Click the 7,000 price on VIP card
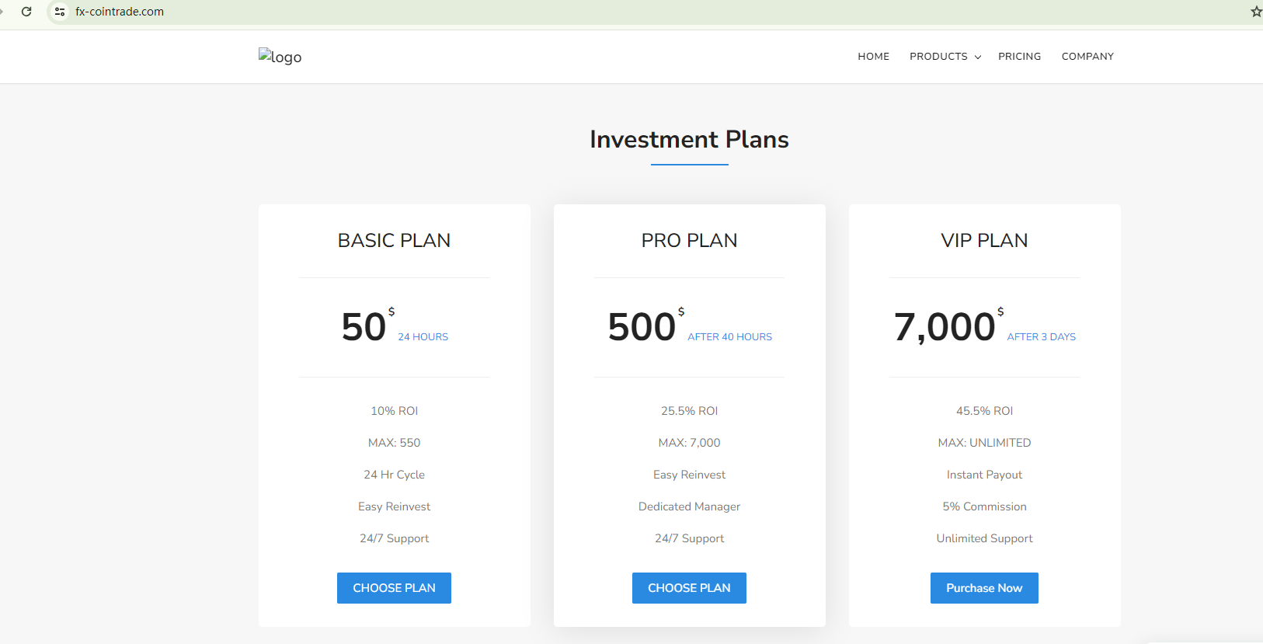The image size is (1263, 644). [945, 327]
